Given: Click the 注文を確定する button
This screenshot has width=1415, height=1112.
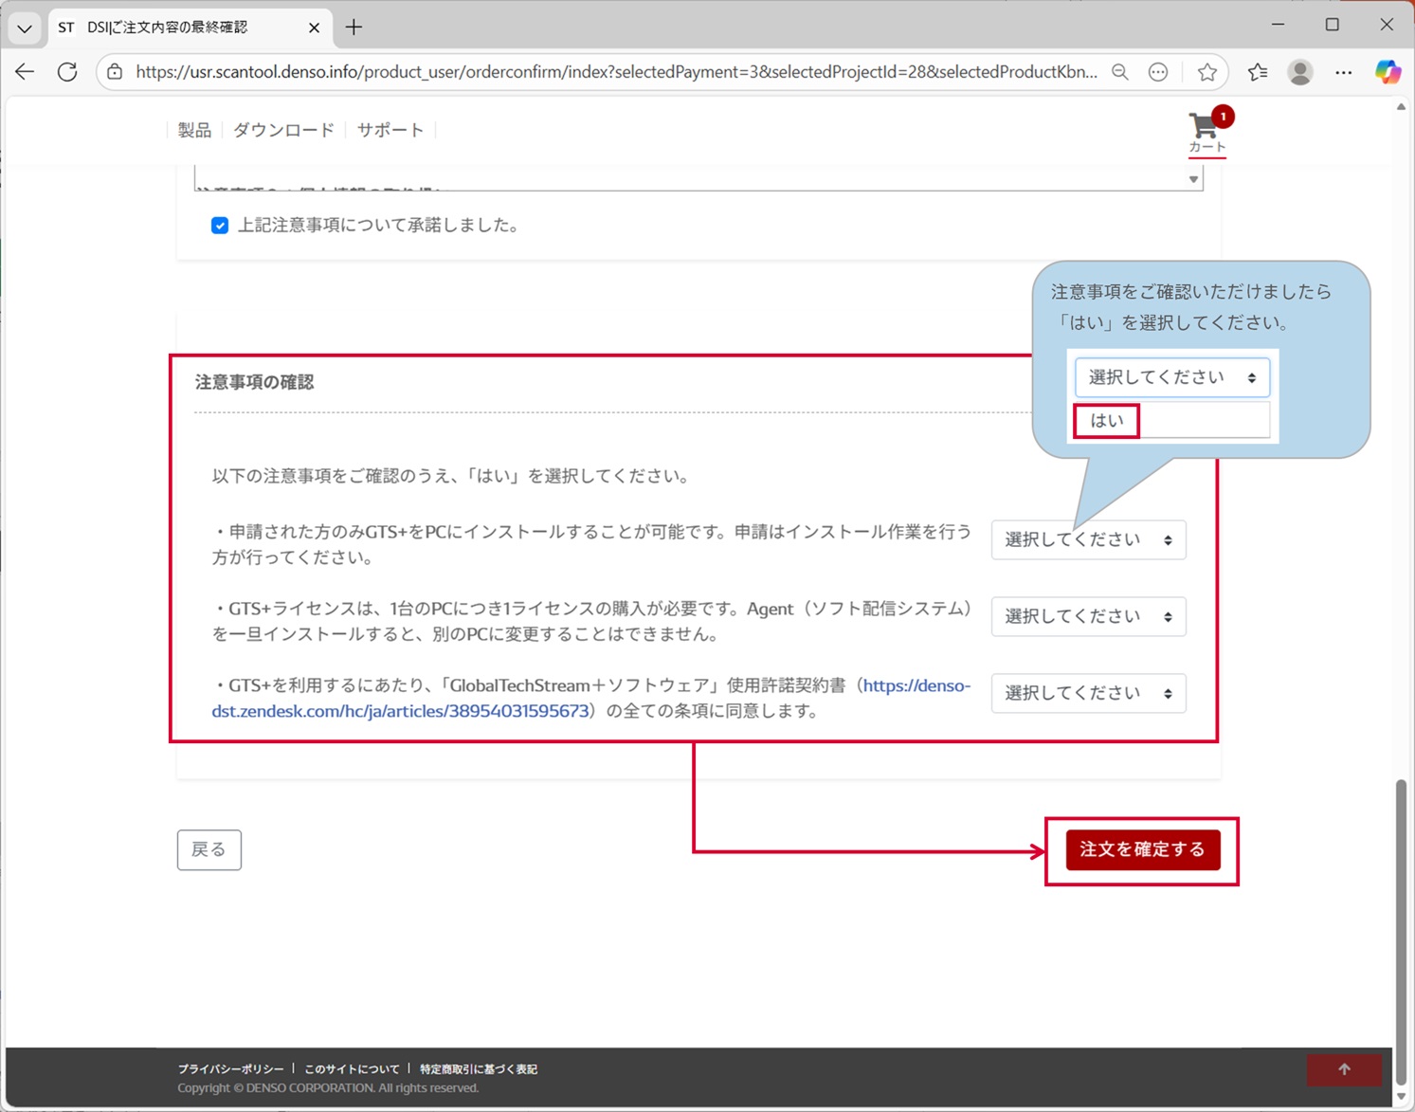Looking at the screenshot, I should [x=1142, y=849].
